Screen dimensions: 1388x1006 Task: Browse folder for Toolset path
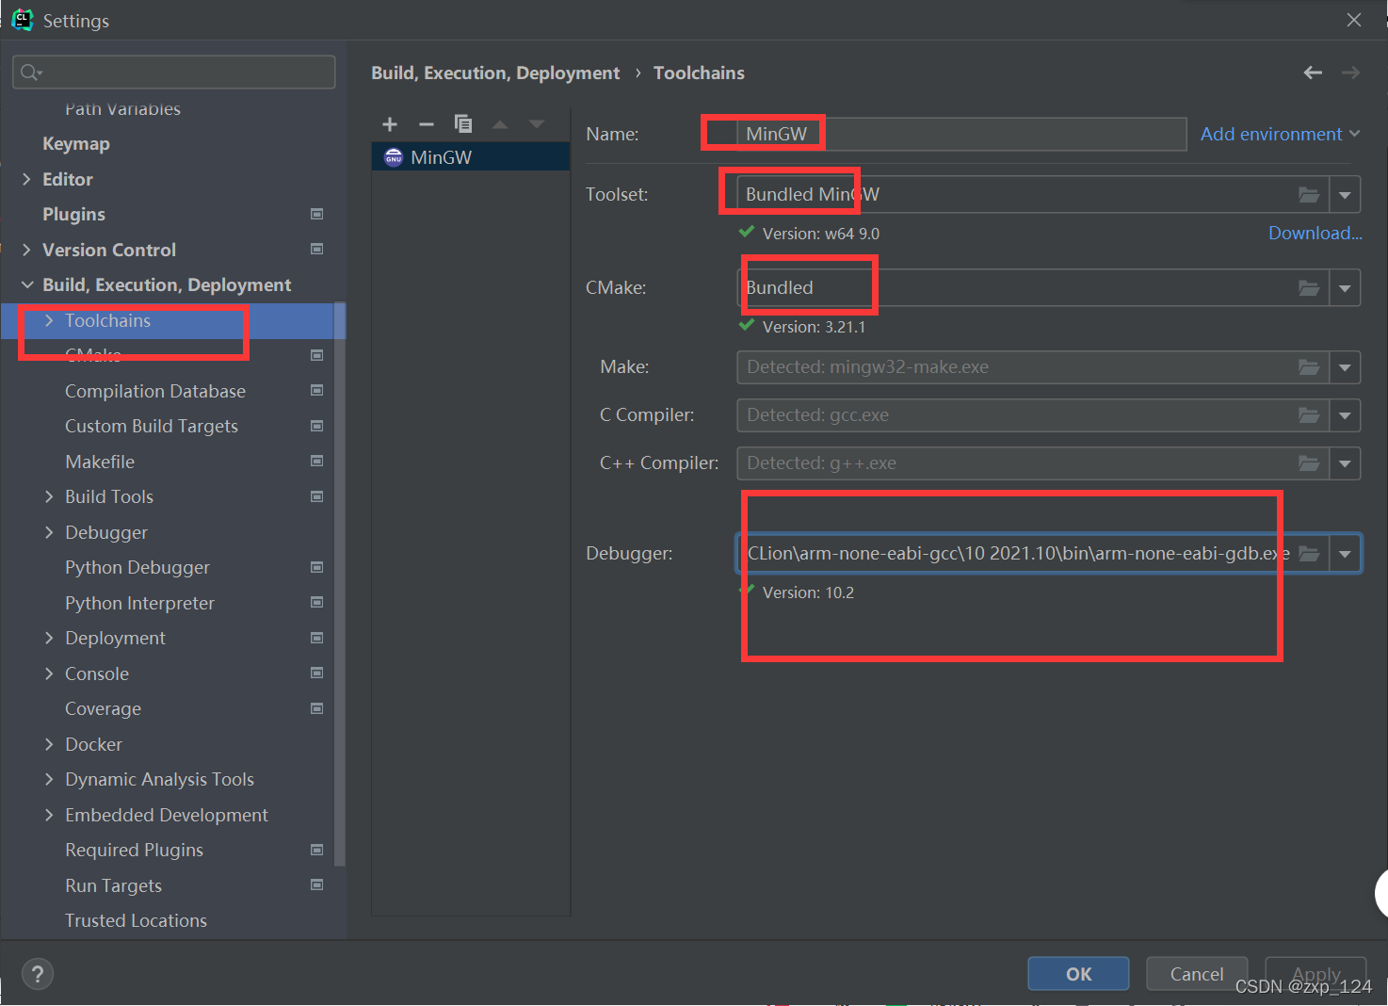pyautogui.click(x=1309, y=195)
